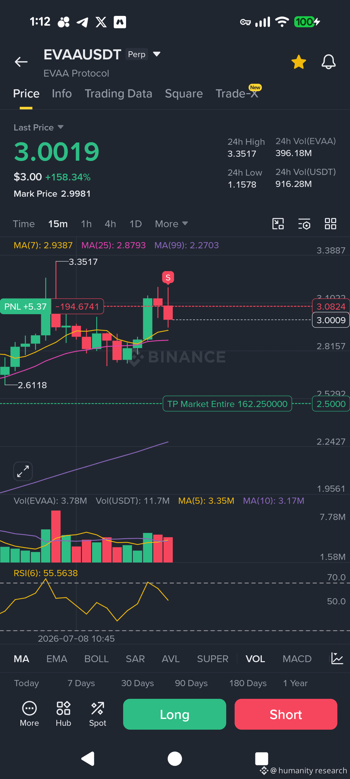The width and height of the screenshot is (350, 779).
Task: Open price alert bell icon
Action: tap(328, 62)
